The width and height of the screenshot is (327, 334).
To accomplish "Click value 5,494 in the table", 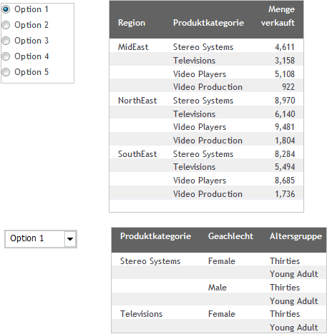I will point(285,167).
